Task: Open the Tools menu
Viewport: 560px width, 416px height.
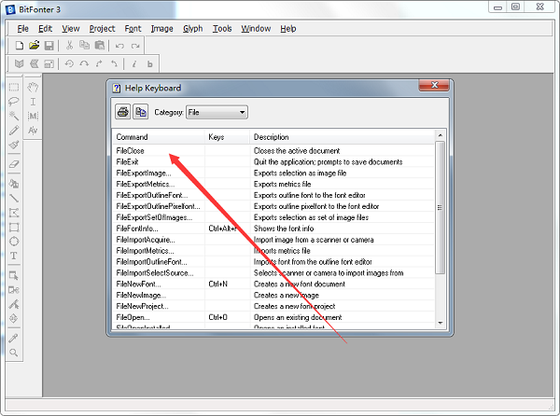Action: coord(222,29)
